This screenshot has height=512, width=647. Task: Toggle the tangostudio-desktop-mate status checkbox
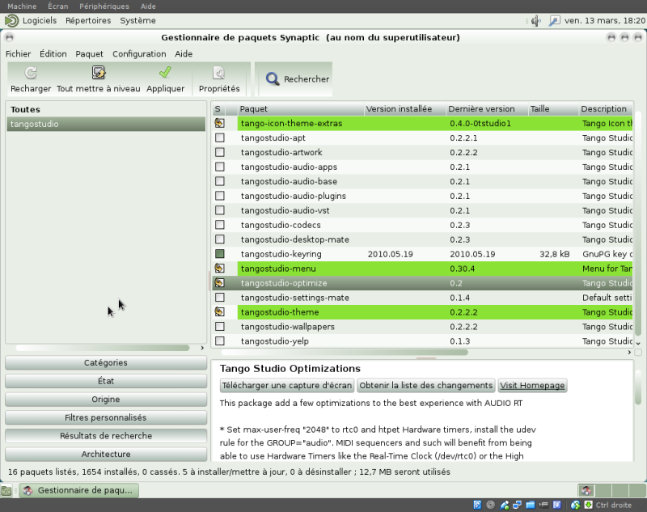(220, 239)
